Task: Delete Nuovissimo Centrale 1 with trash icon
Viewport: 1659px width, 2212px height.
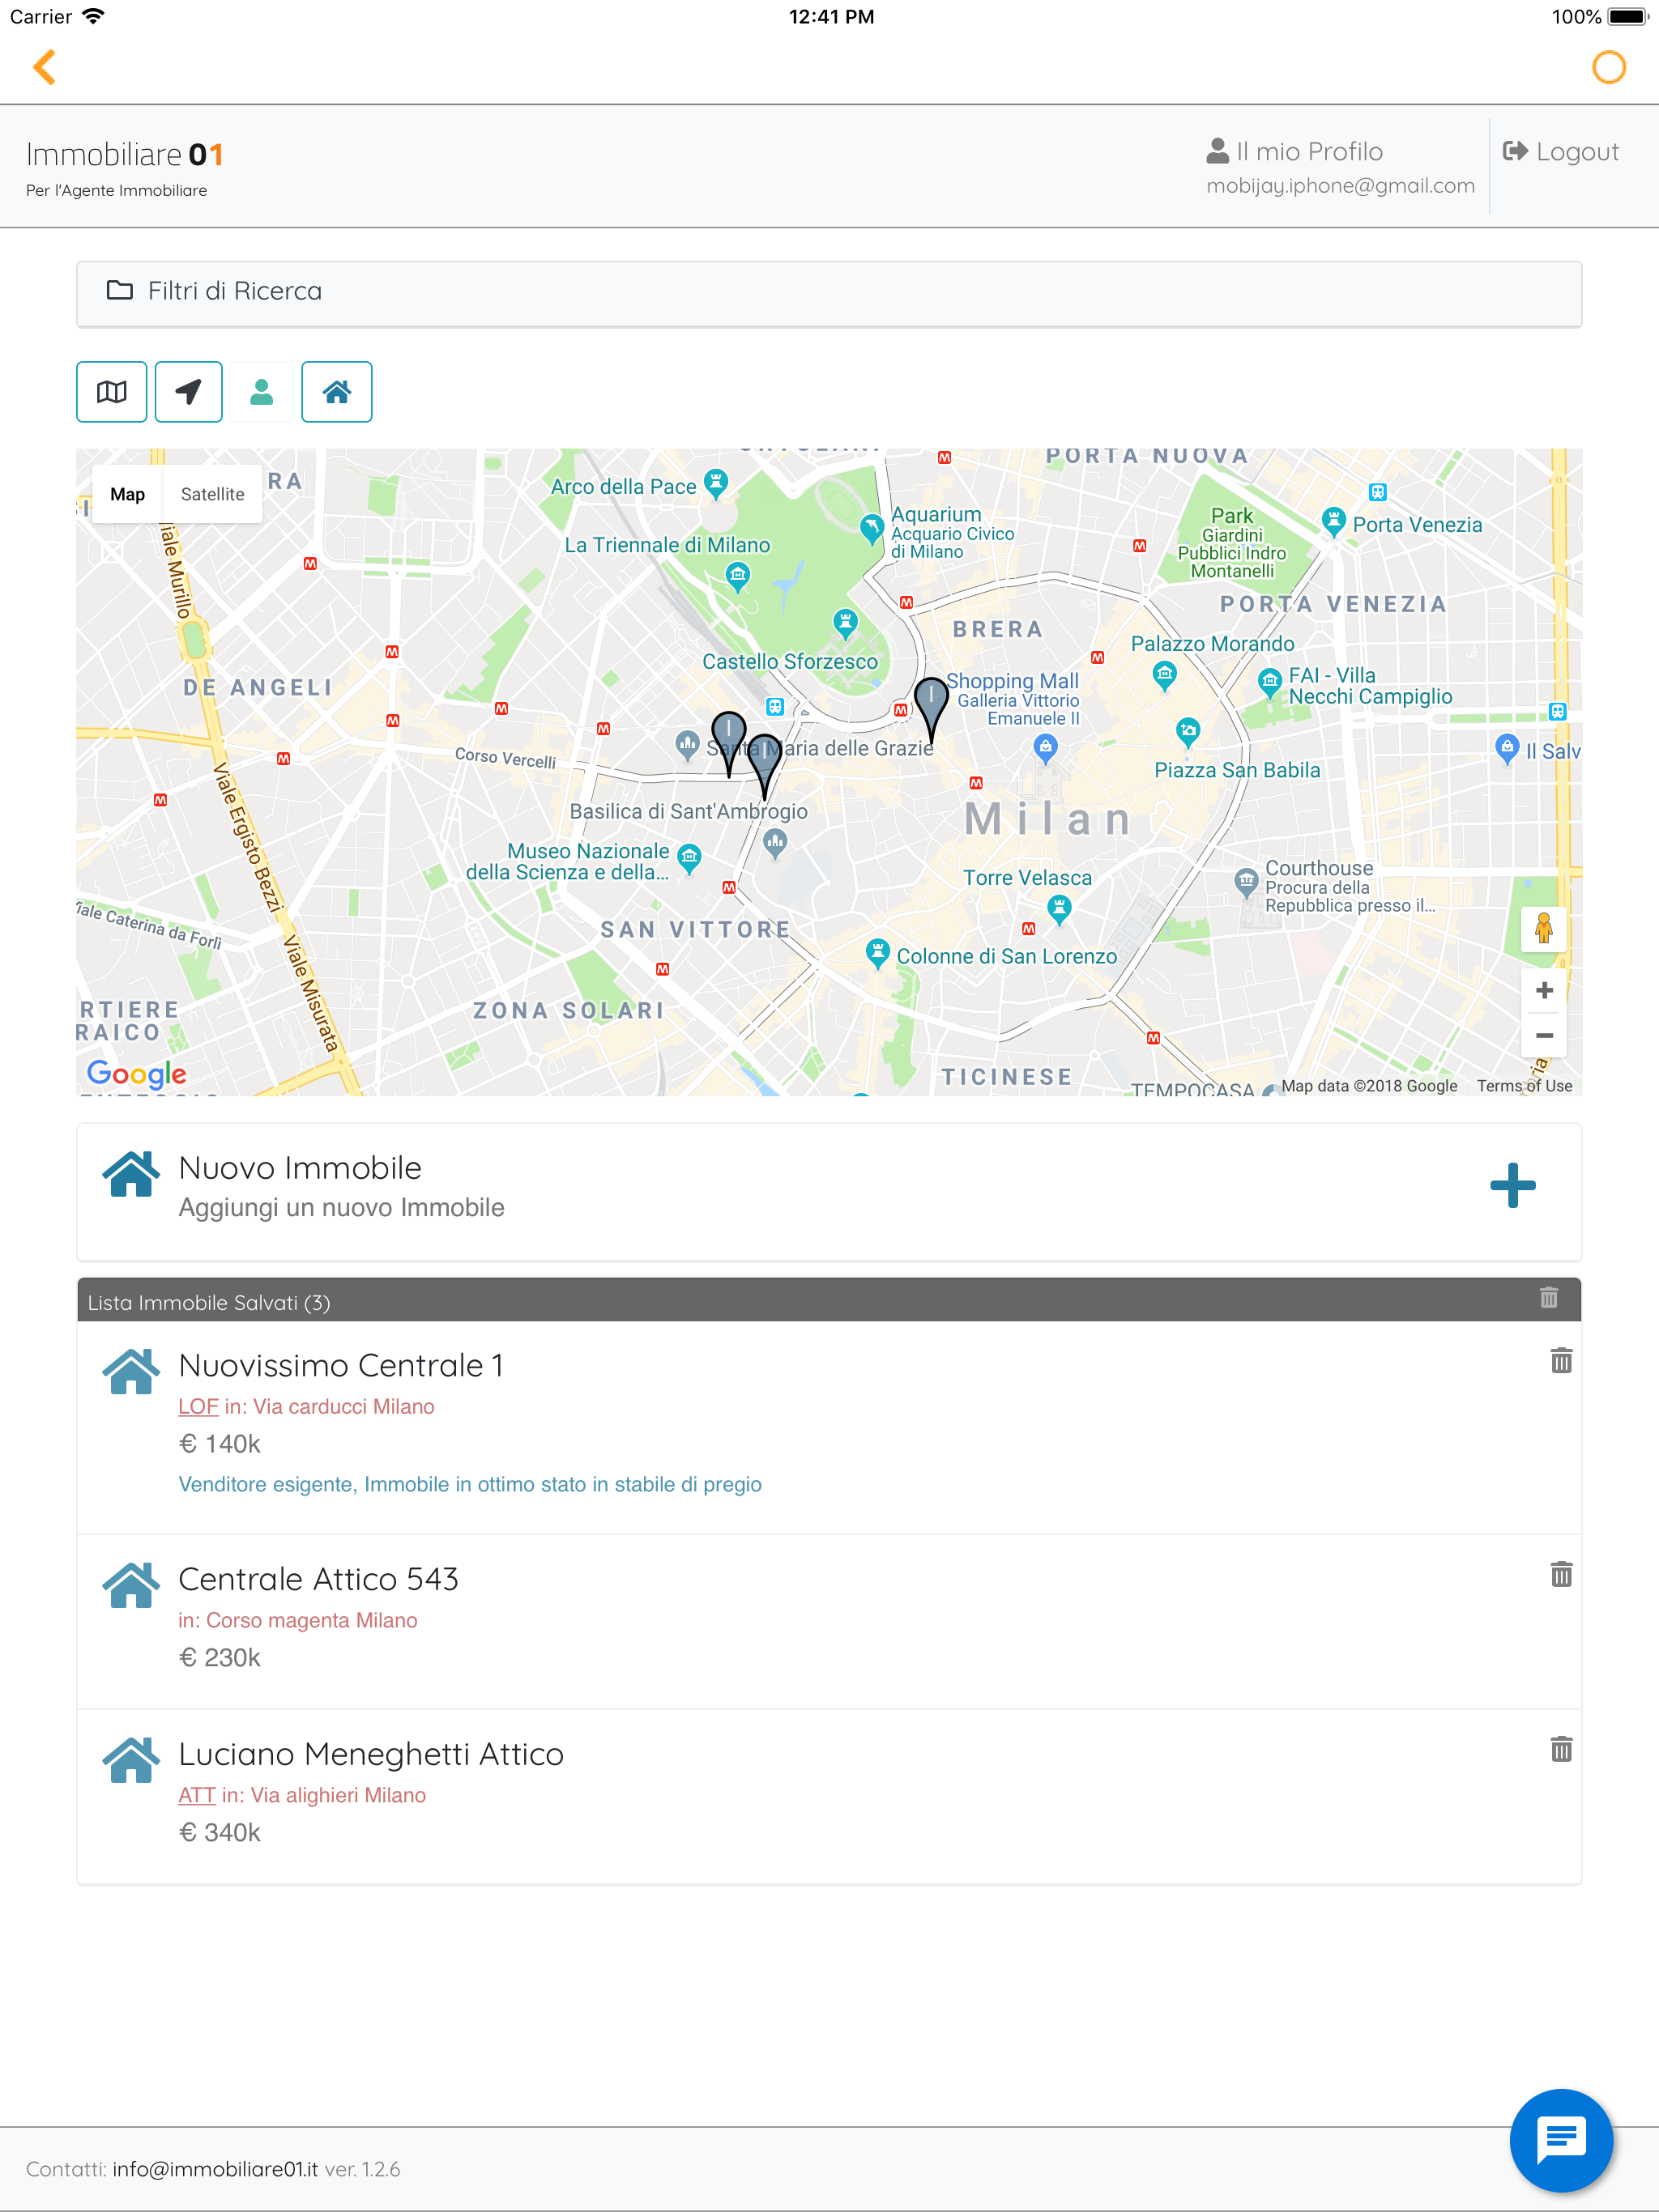Action: pyautogui.click(x=1560, y=1360)
